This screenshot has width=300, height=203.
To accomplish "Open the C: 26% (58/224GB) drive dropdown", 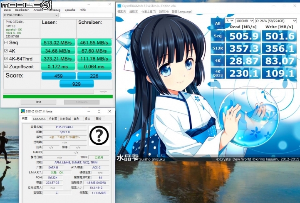I will [x=276, y=21].
